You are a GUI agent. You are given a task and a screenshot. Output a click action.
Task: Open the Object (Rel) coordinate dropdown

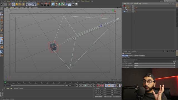[x=98, y=97]
